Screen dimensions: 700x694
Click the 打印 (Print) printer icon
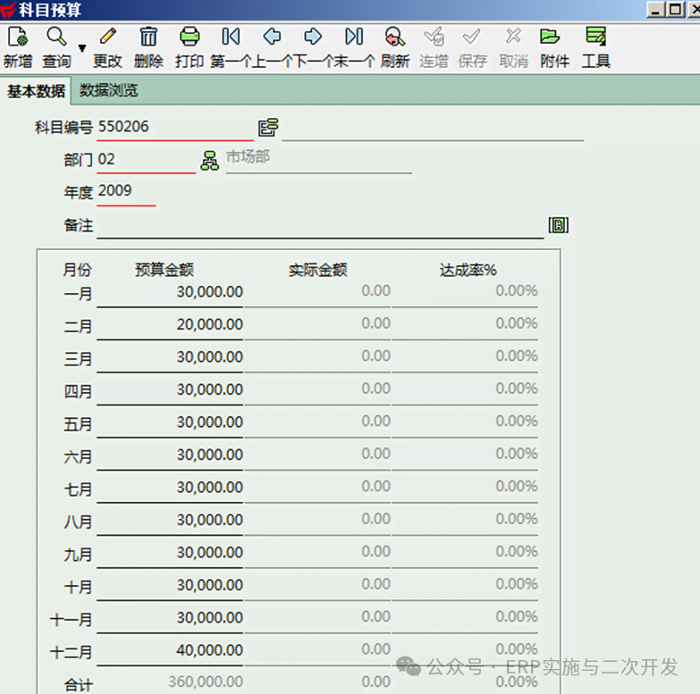(x=190, y=38)
